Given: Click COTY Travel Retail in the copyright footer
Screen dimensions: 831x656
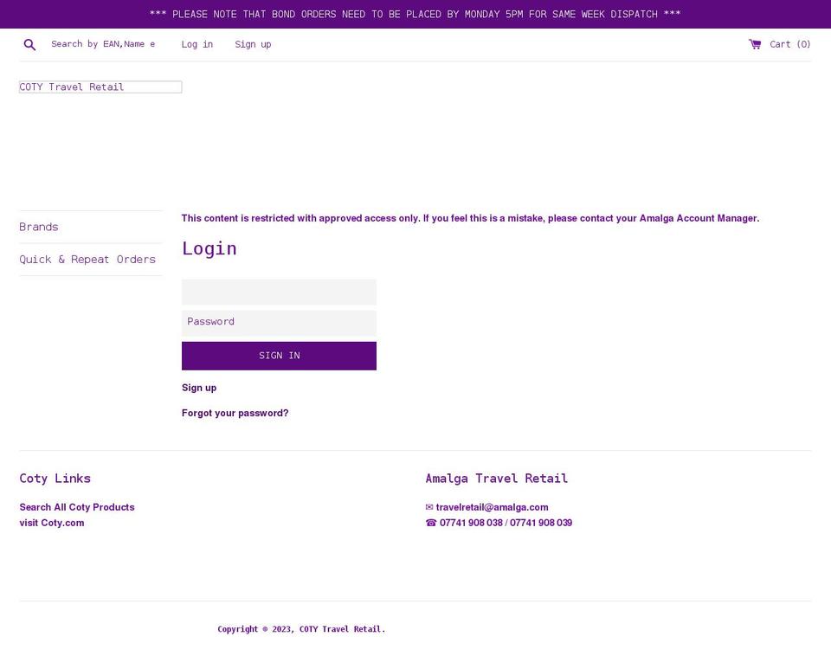Looking at the screenshot, I should [x=340, y=629].
